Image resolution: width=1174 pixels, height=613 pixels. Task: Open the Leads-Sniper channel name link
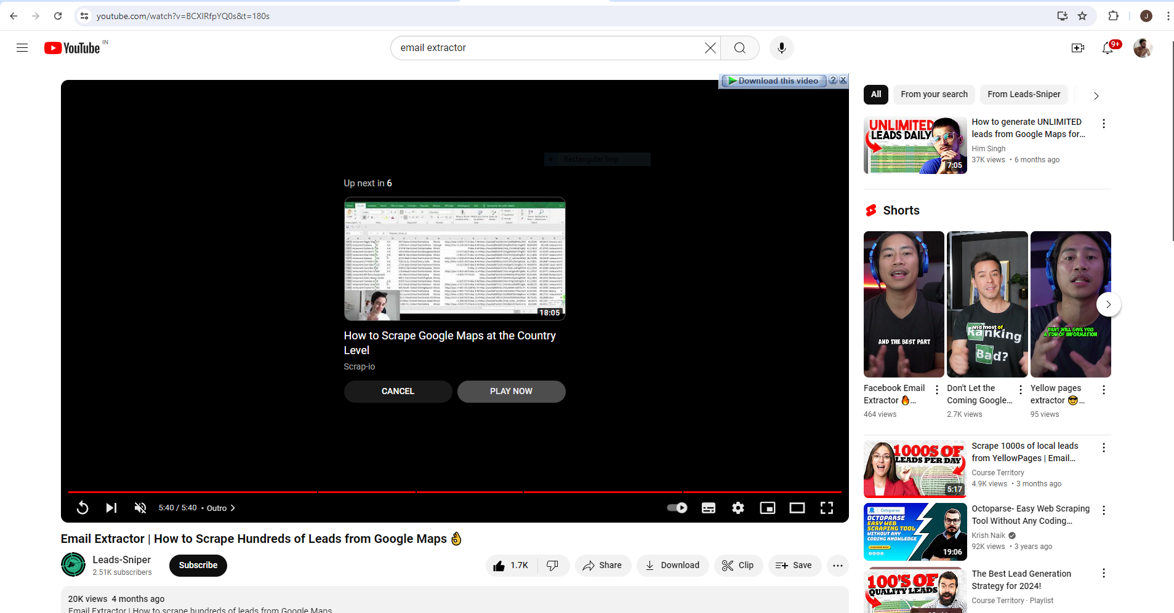[x=121, y=560]
